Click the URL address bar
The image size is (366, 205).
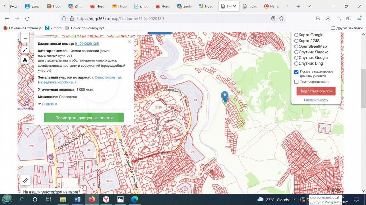(x=169, y=19)
